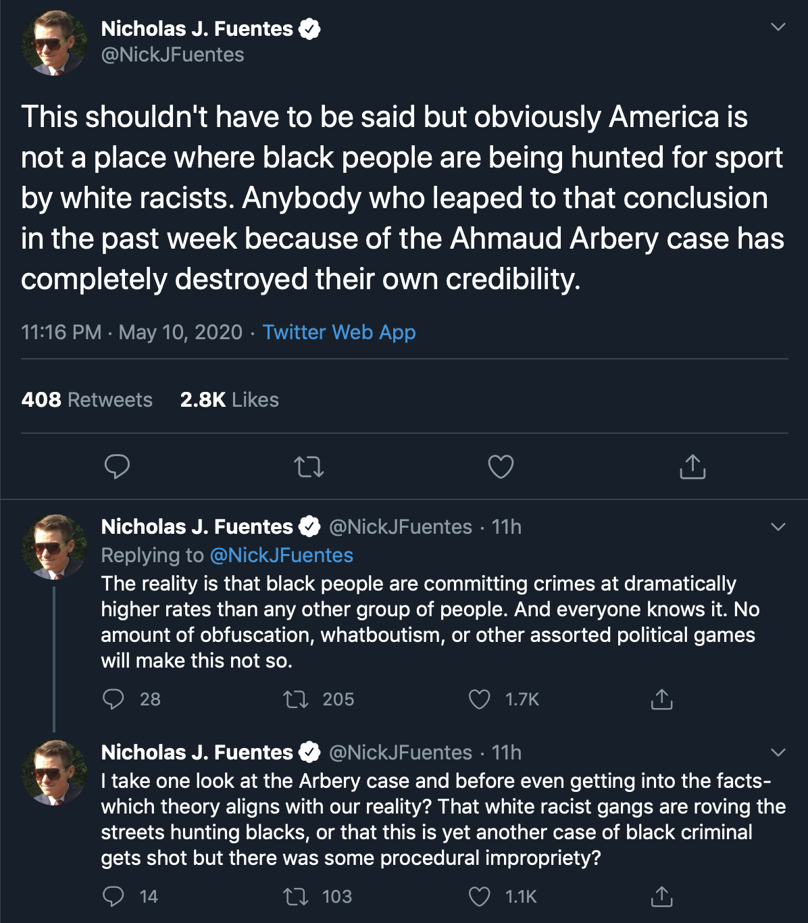Reply to the tweet with 28 replies
Screen dimensions: 808x923
[113, 699]
